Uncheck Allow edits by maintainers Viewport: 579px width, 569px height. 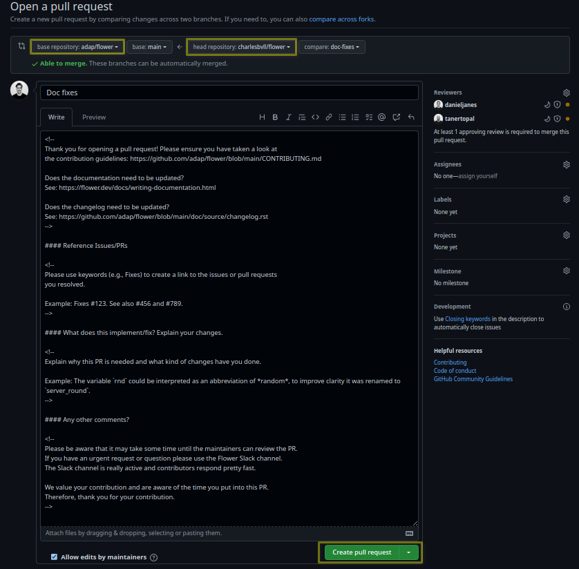pyautogui.click(x=55, y=557)
